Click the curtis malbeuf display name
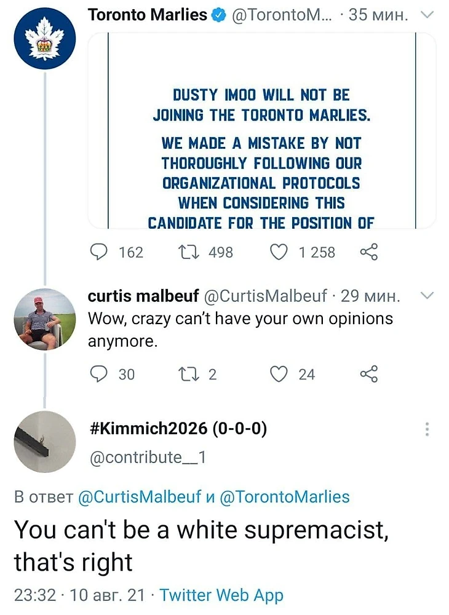 (x=143, y=296)
